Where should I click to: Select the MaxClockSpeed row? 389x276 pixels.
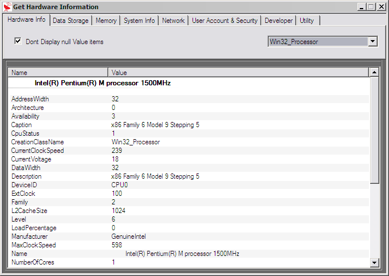[x=188, y=245]
